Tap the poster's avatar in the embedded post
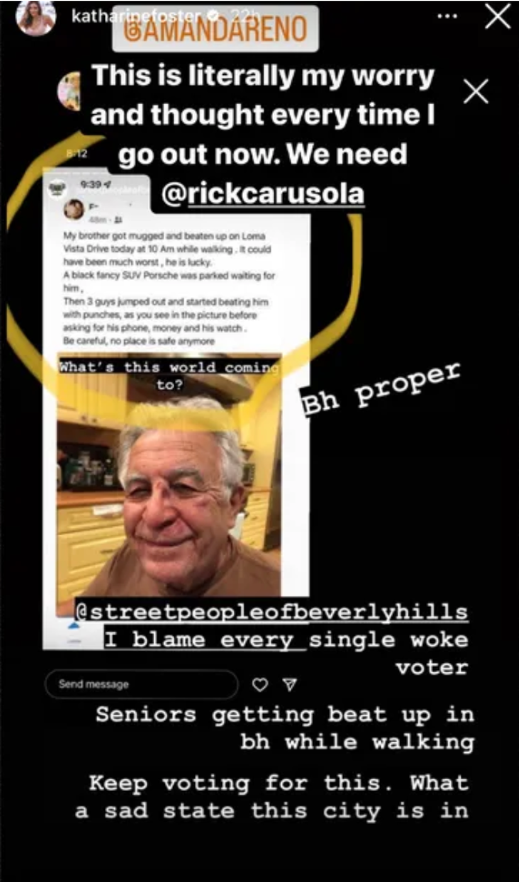519x882 pixels. point(74,209)
